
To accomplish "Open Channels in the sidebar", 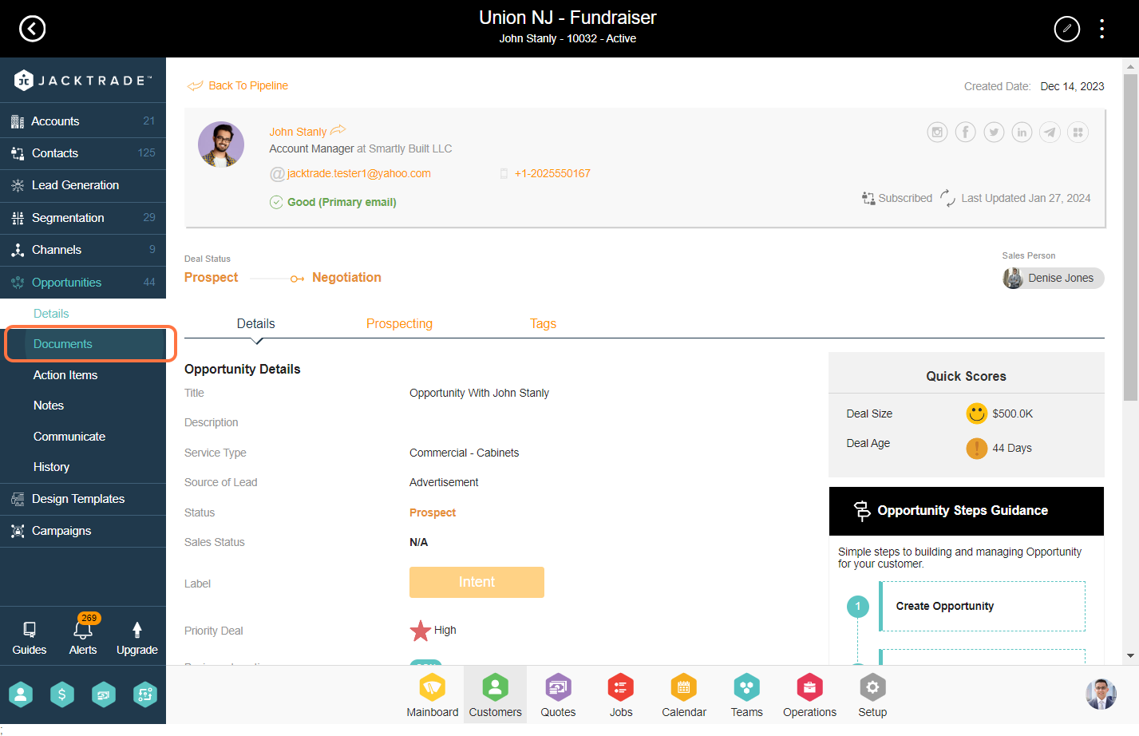I will [83, 250].
